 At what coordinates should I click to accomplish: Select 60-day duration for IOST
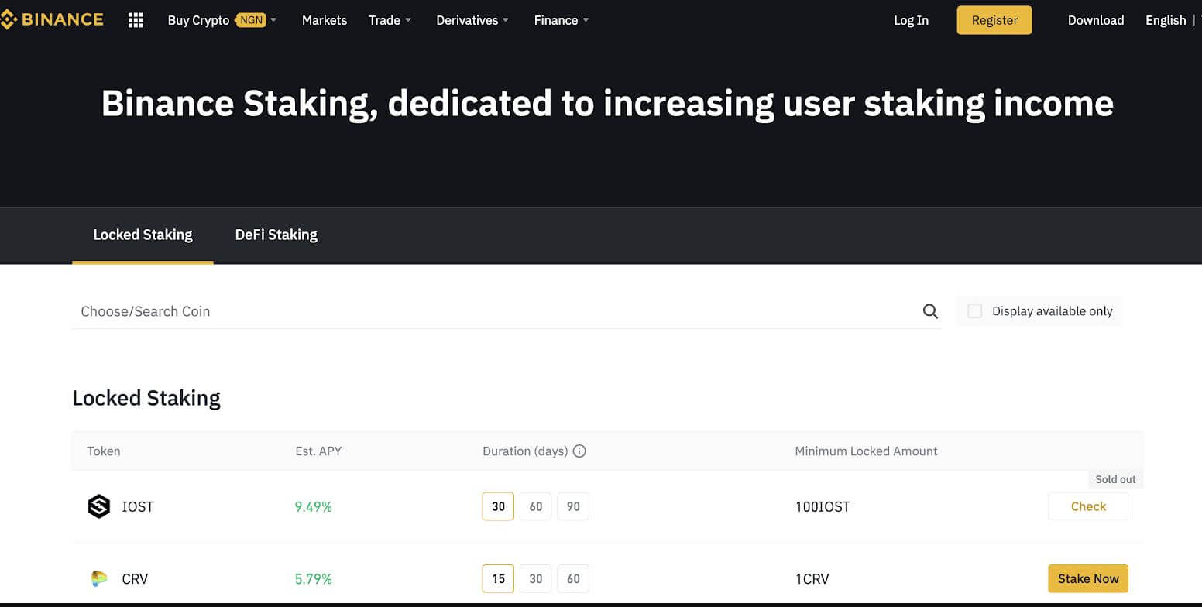535,506
